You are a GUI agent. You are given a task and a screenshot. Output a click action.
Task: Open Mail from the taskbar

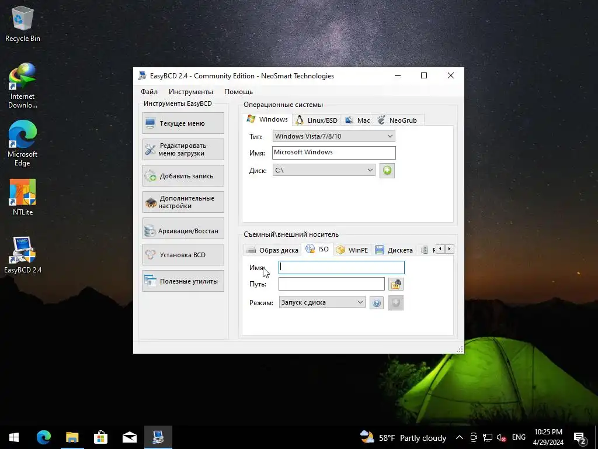point(129,437)
